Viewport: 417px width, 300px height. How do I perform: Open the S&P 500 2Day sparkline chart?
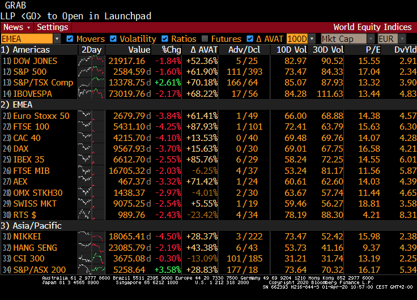[91, 72]
